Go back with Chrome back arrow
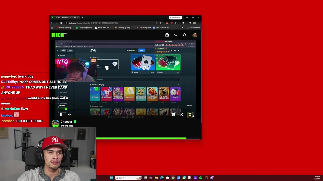The height and width of the screenshot is (181, 323). 52,23
